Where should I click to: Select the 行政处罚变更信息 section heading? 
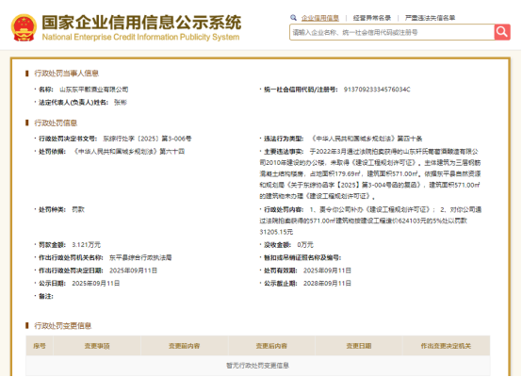tap(63, 326)
